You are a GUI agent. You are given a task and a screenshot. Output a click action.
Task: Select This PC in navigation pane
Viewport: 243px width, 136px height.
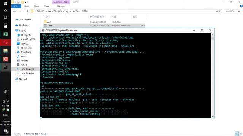coord(22,31)
